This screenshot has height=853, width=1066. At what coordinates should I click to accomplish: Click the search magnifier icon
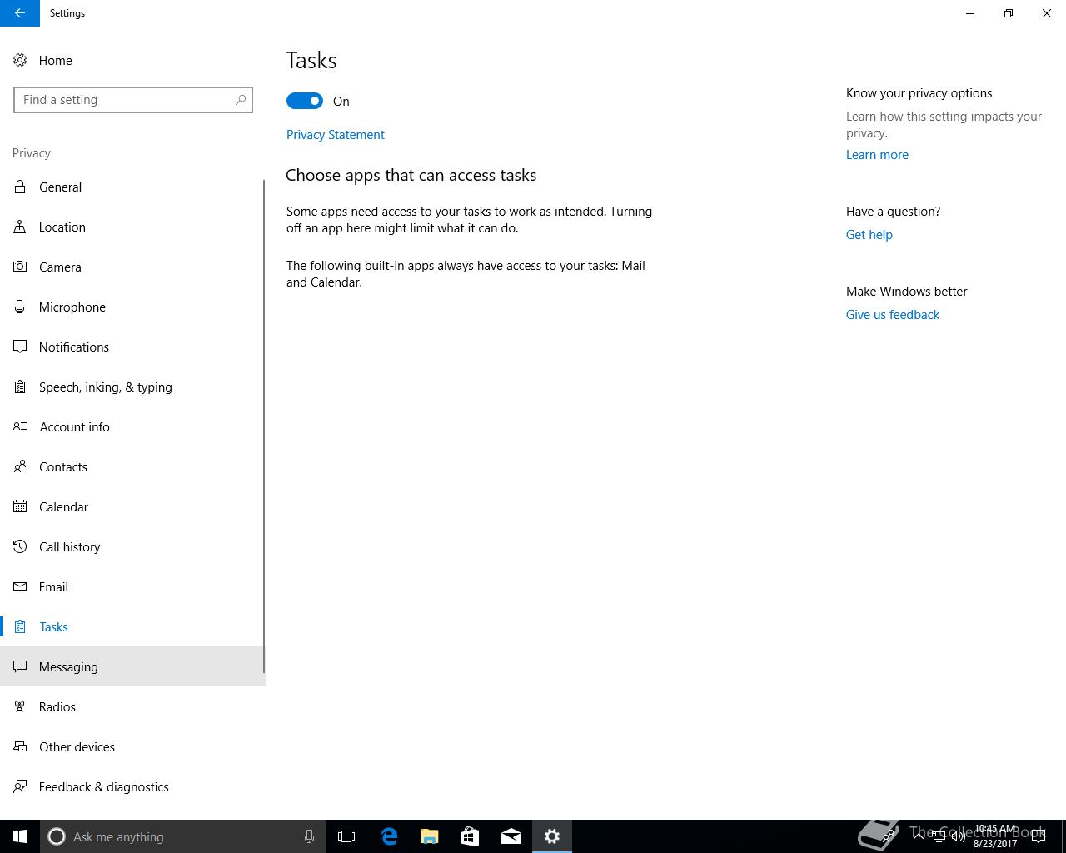coord(241,100)
